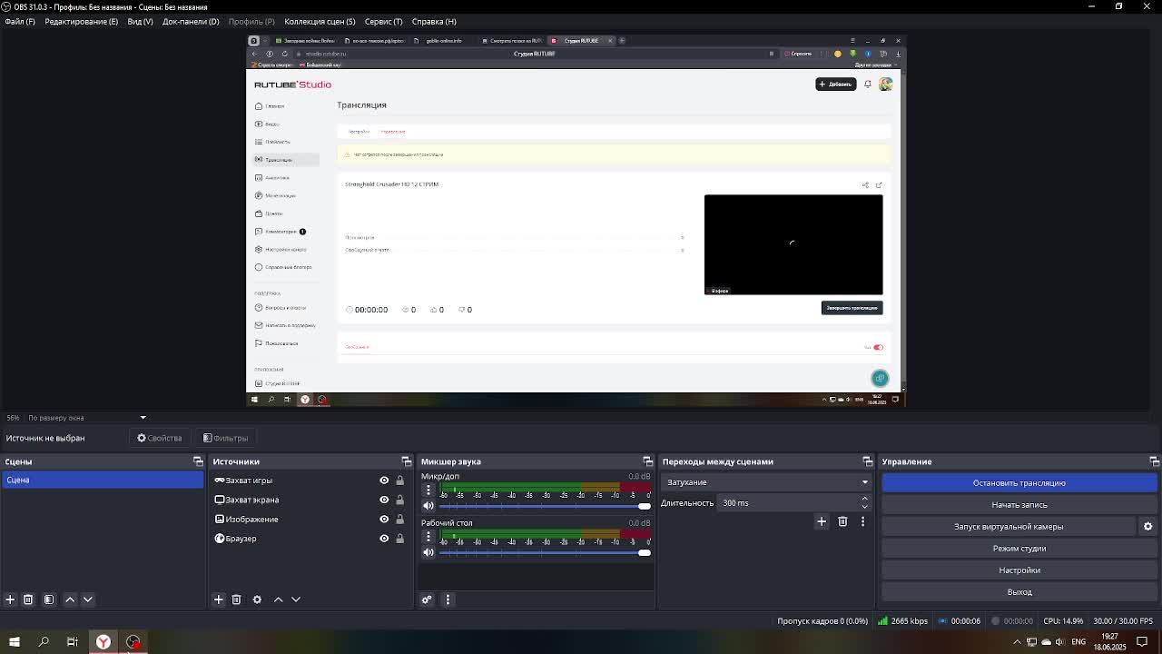This screenshot has width=1162, height=654.
Task: Open virtual camera settings gear
Action: click(x=1147, y=527)
